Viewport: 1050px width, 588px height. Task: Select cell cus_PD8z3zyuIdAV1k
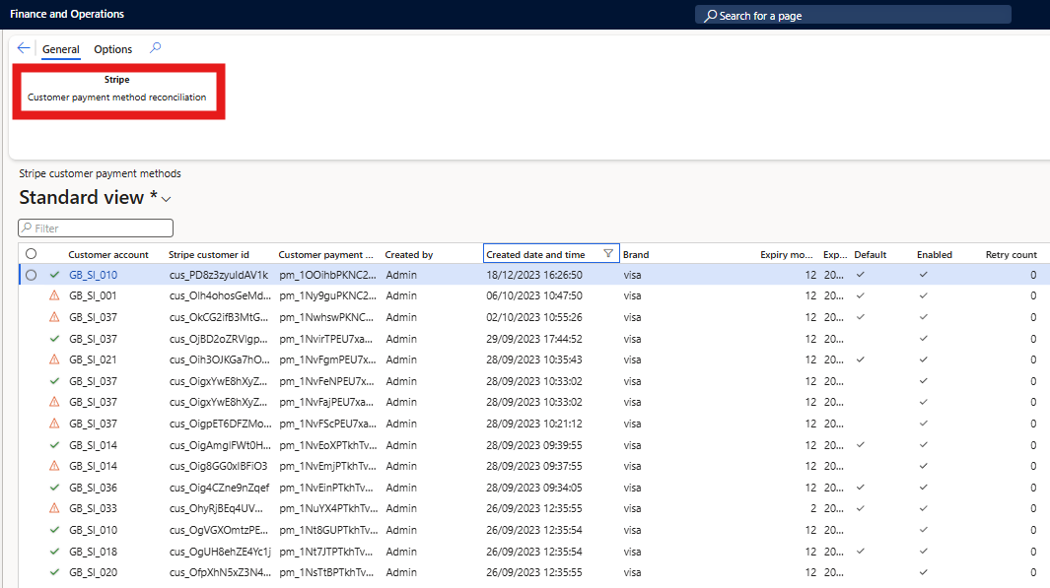pyautogui.click(x=219, y=275)
